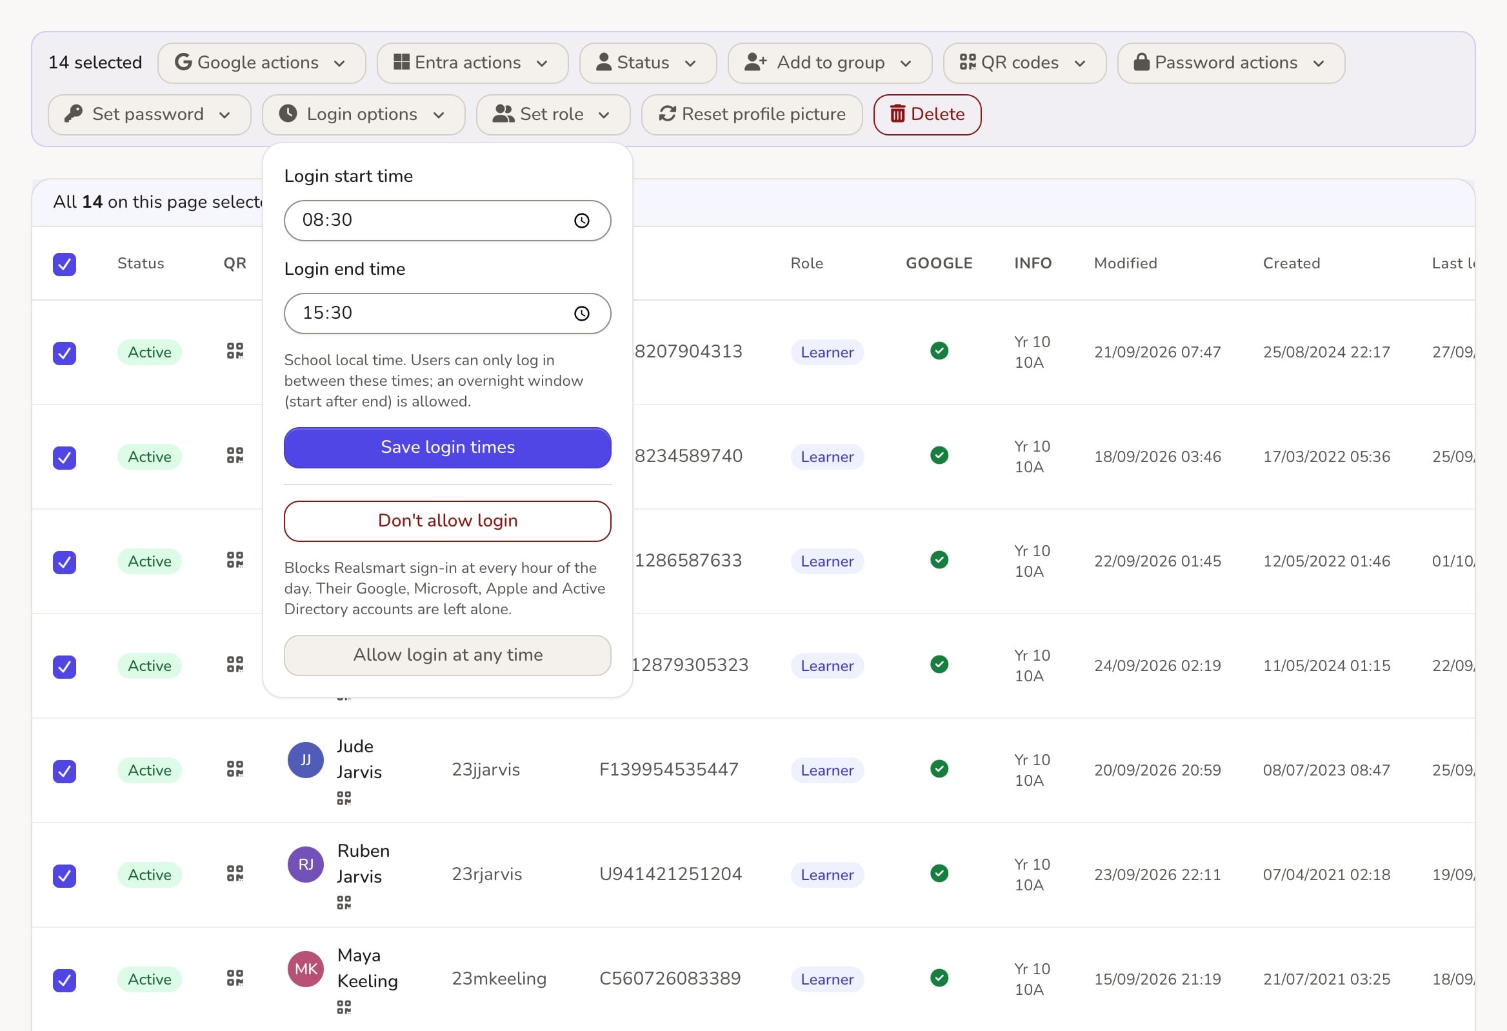Image resolution: width=1507 pixels, height=1031 pixels.
Task: Open the Google actions dropdown
Action: 261,63
